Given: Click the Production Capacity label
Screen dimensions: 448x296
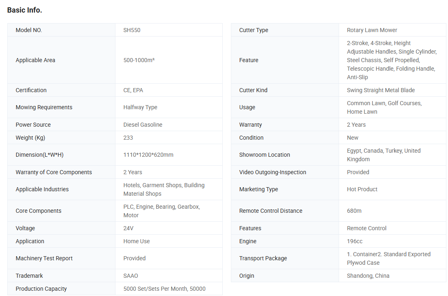Looking at the screenshot, I should click(41, 289).
